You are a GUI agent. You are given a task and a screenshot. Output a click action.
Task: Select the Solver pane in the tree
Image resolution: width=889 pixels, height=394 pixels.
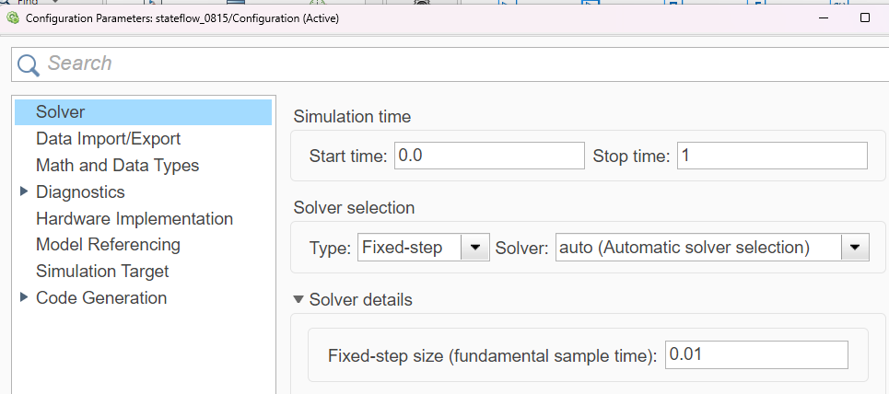(x=143, y=112)
